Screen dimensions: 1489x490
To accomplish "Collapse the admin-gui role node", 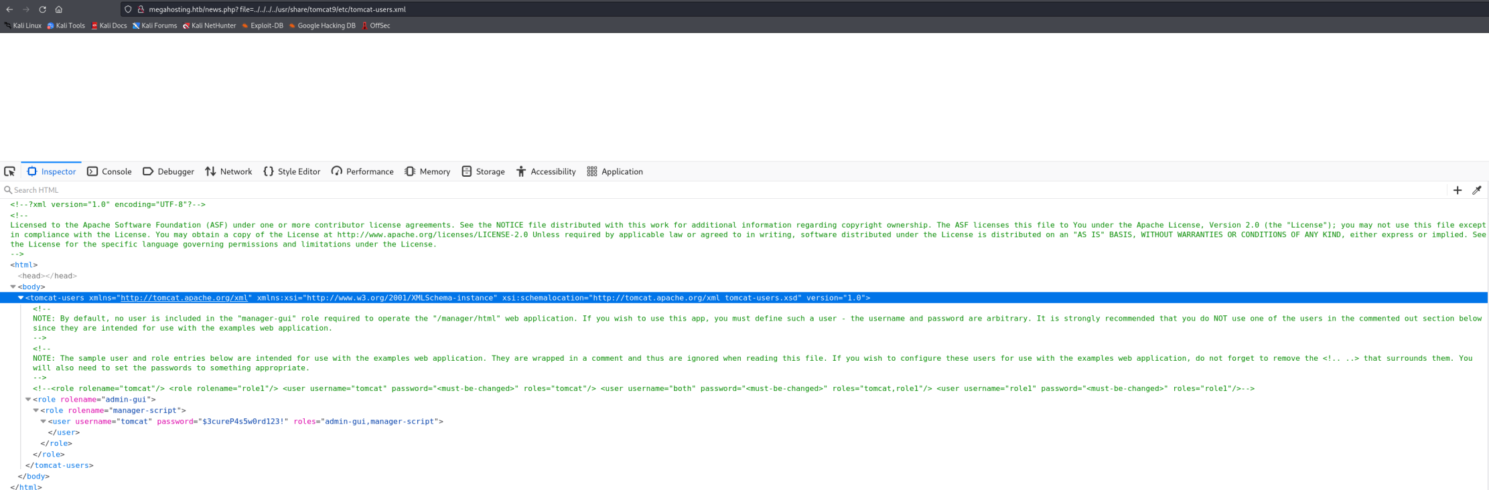I will [x=28, y=400].
